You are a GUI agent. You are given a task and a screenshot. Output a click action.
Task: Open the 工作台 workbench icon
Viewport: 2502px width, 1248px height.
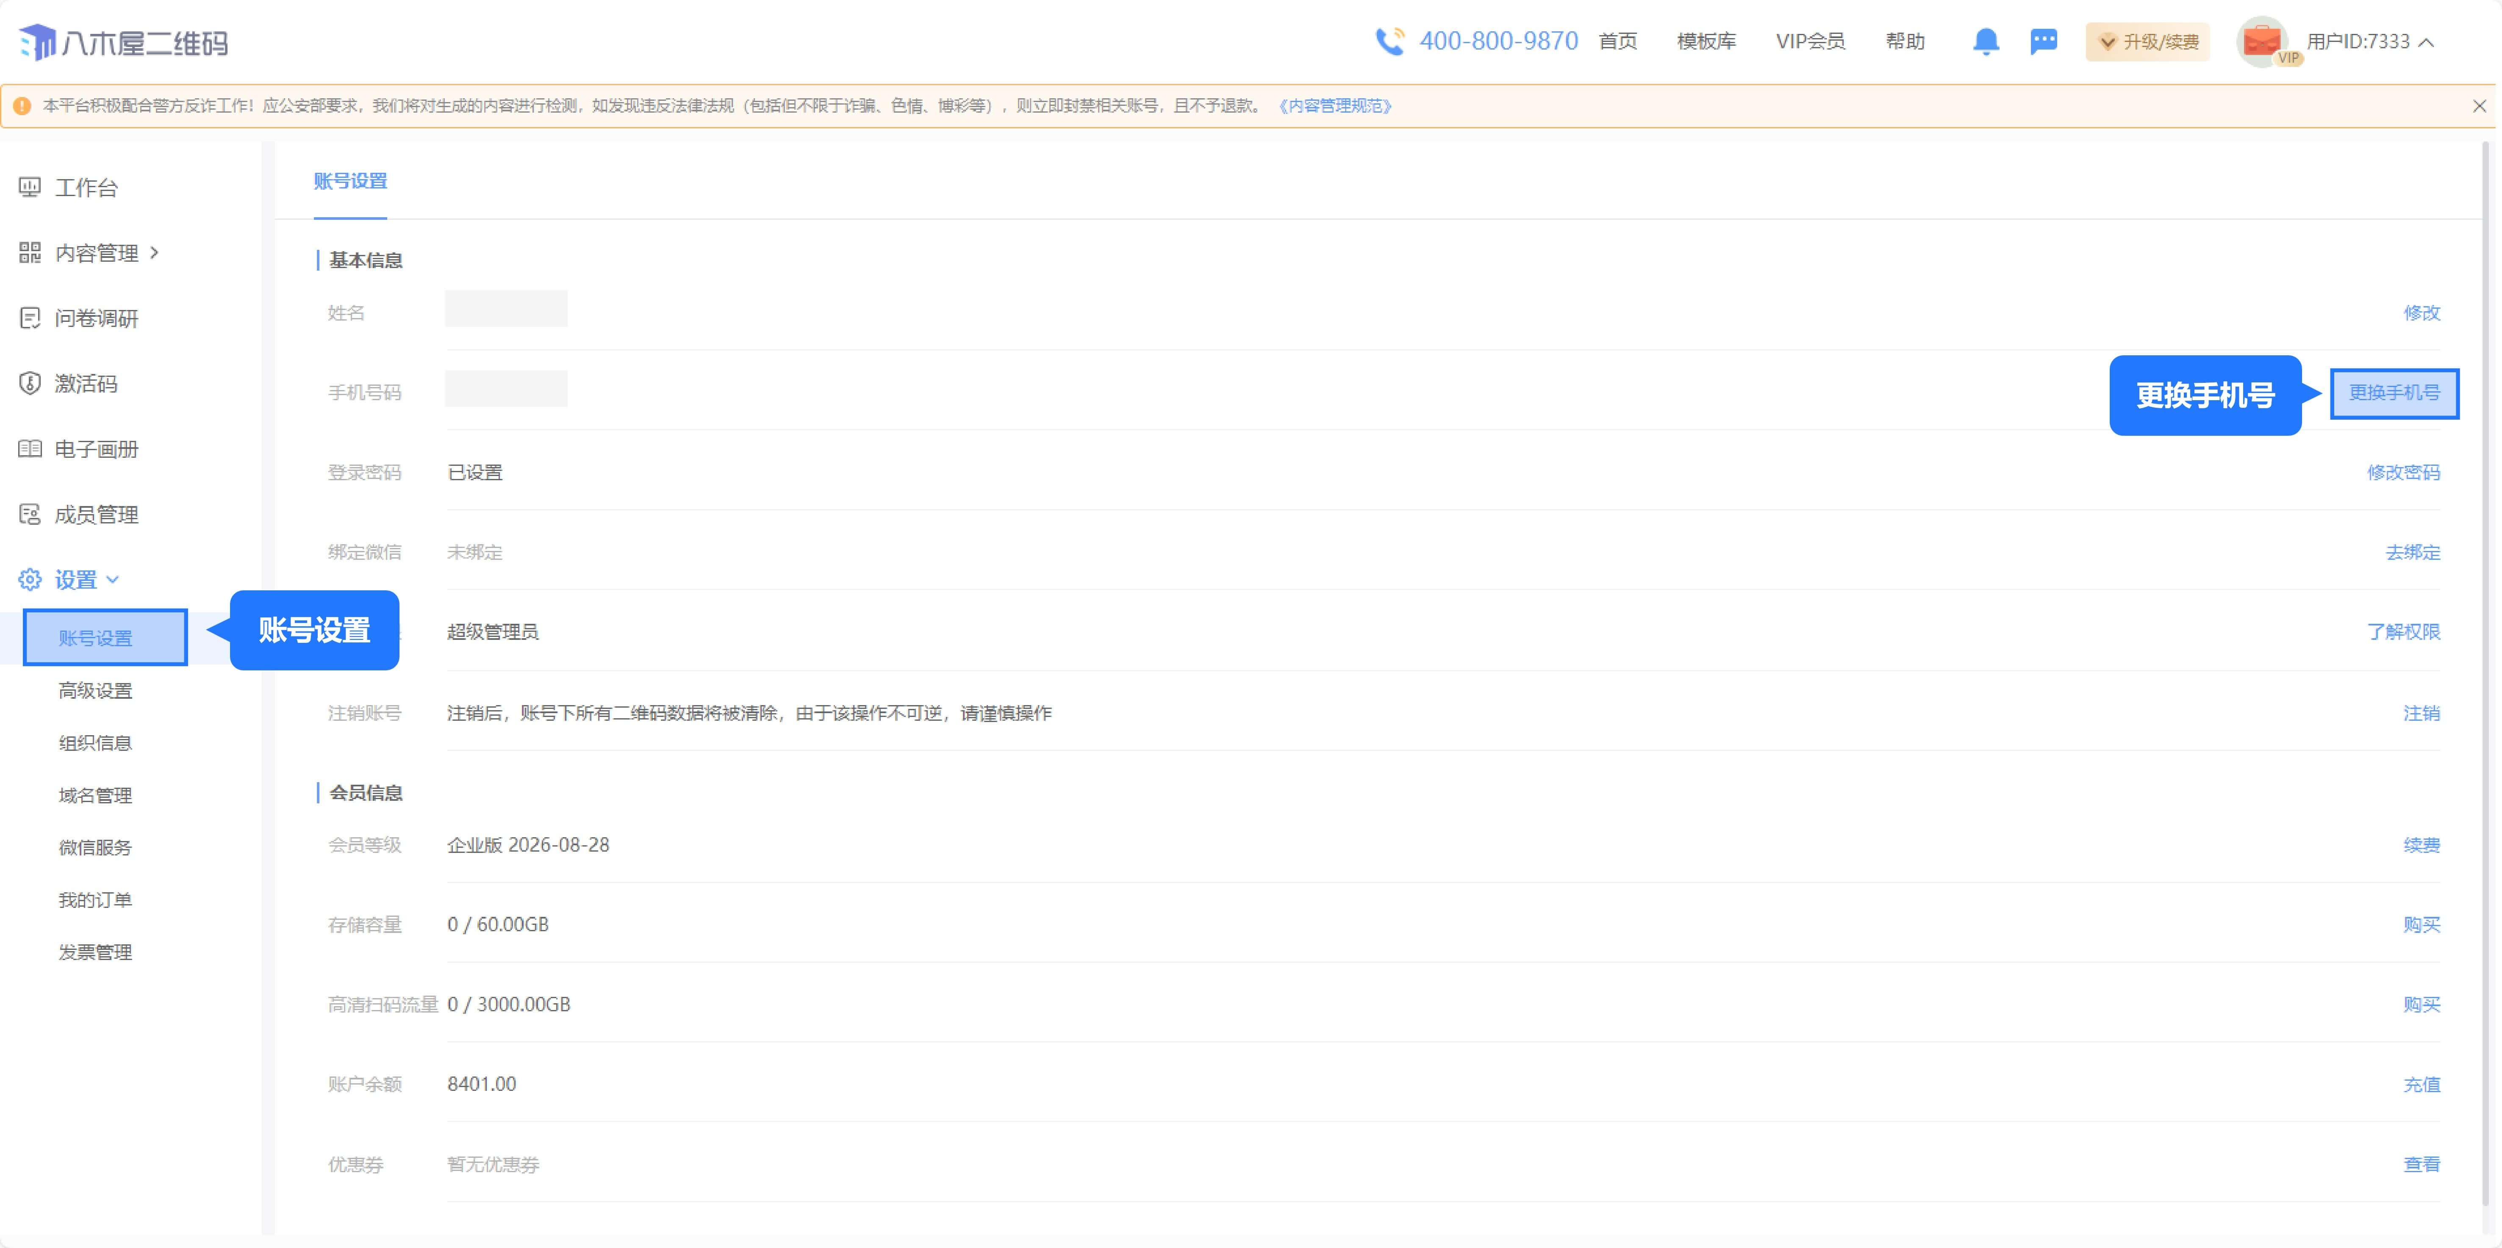[30, 188]
